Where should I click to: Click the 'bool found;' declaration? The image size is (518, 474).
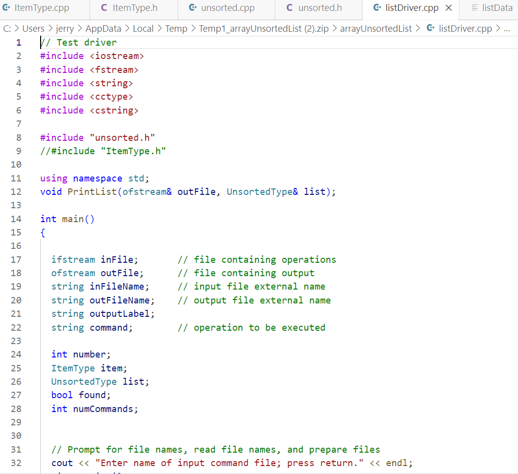[81, 395]
